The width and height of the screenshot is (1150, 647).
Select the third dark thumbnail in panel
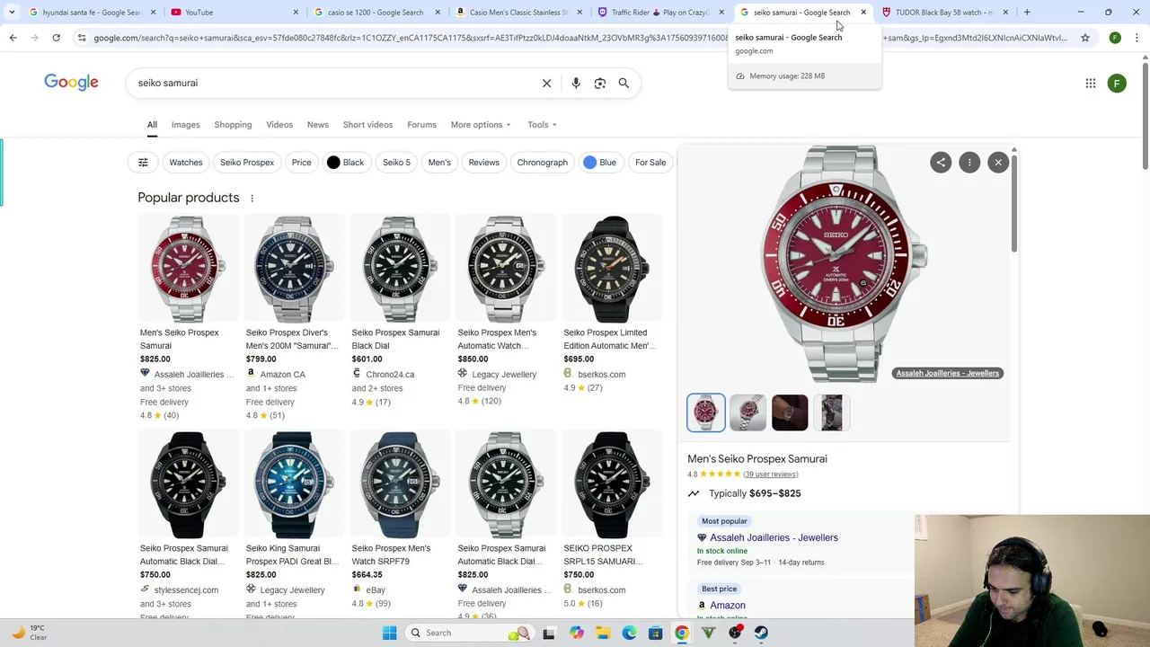[x=790, y=412]
